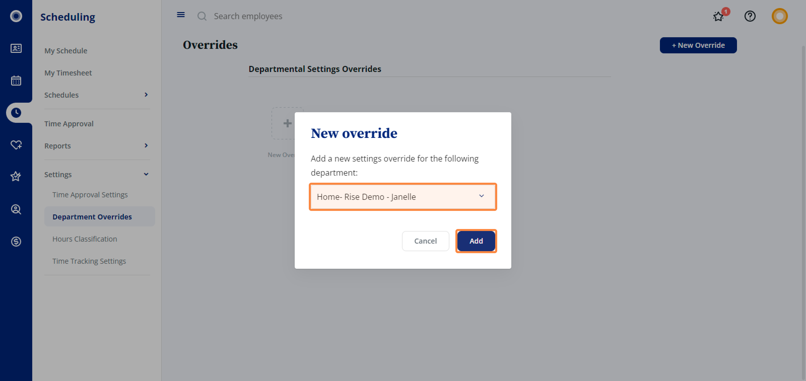Image resolution: width=806 pixels, height=381 pixels.
Task: Go to My Timesheet
Action: (x=68, y=73)
